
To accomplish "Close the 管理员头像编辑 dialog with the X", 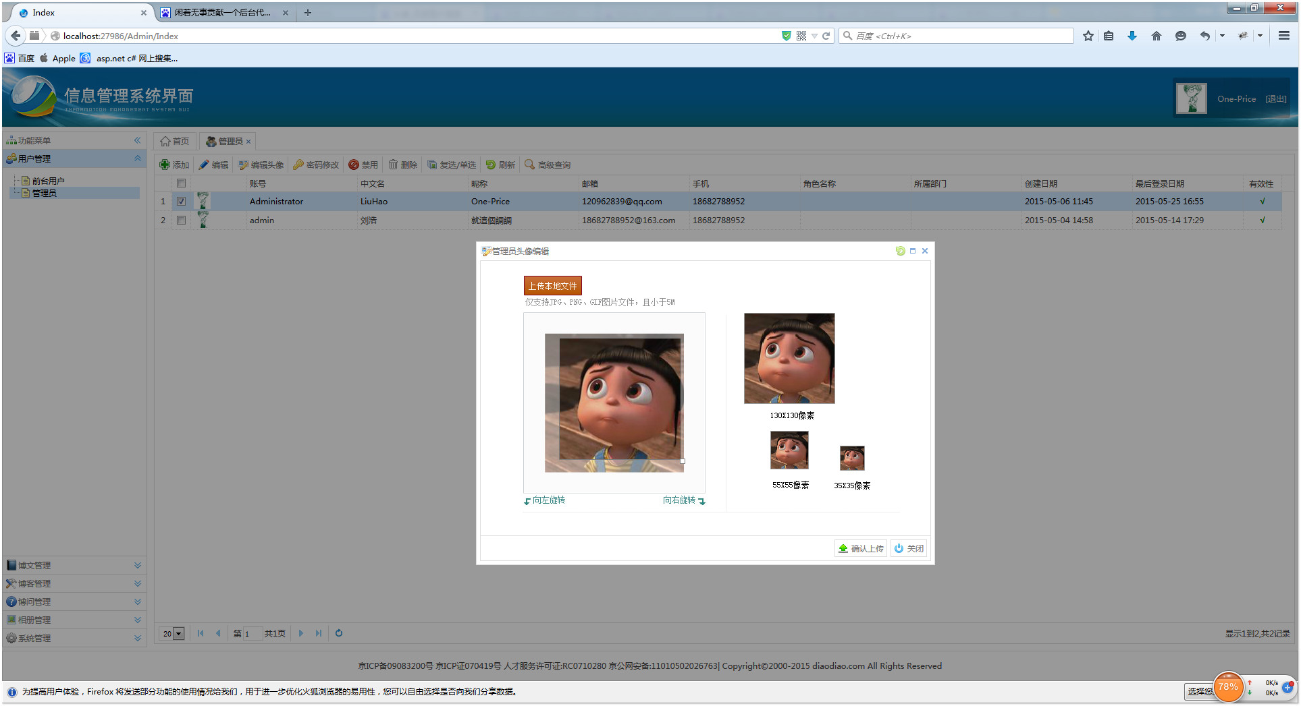I will pyautogui.click(x=925, y=251).
